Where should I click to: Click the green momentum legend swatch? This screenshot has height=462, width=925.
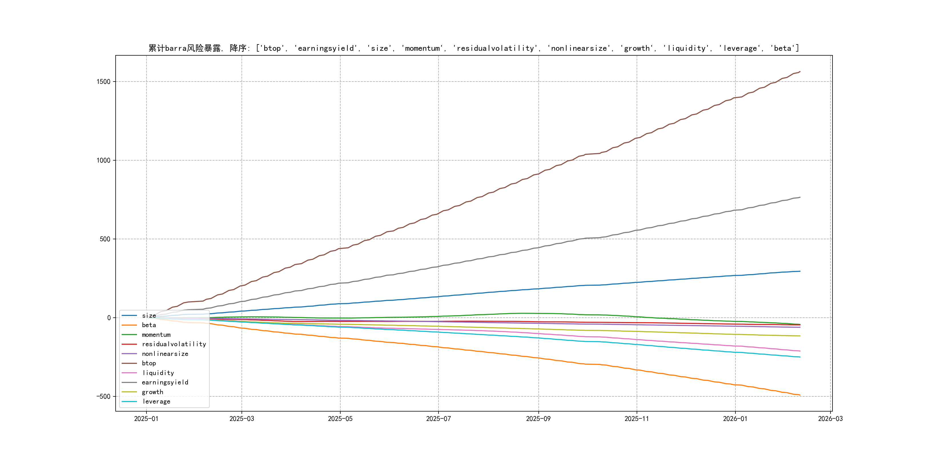tap(129, 335)
